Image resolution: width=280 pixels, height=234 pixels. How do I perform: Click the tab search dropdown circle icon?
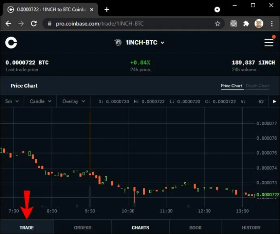point(217,9)
